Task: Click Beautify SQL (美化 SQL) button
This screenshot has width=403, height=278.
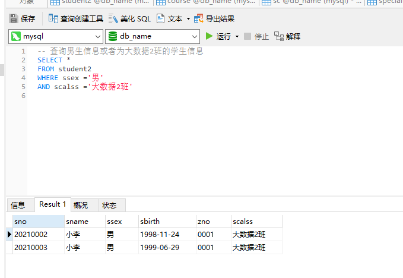Action: pos(129,18)
